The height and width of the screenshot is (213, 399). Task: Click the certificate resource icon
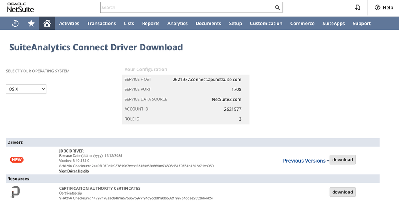(15, 192)
